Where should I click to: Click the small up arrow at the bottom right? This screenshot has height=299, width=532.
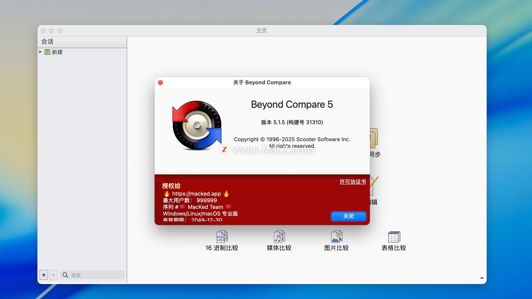(x=482, y=278)
